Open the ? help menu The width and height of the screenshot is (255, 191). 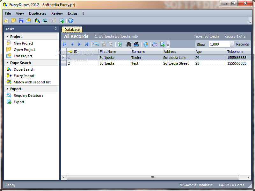[x=83, y=13]
